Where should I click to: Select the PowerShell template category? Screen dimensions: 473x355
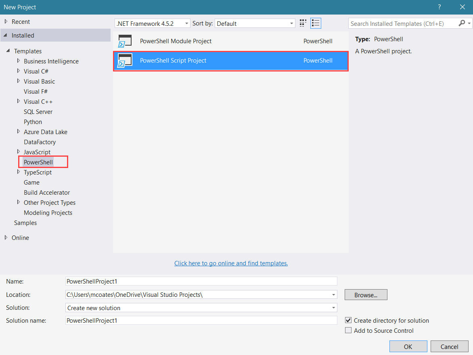pyautogui.click(x=38, y=162)
